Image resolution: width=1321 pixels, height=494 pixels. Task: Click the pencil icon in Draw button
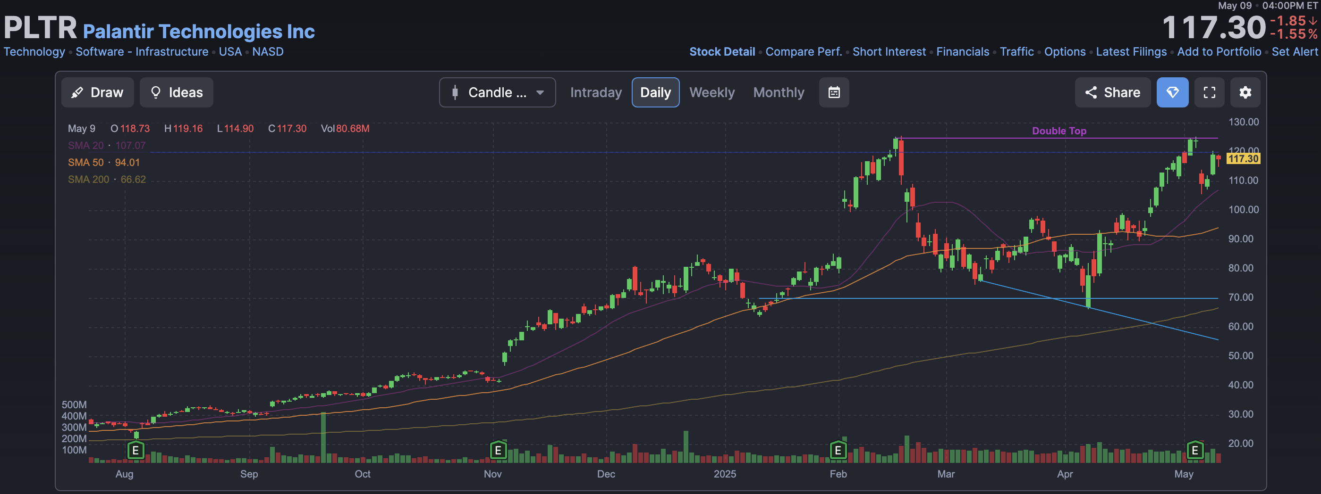tap(77, 93)
